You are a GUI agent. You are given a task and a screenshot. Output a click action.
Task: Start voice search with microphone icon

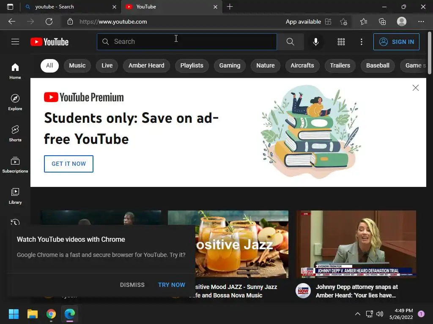click(315, 42)
